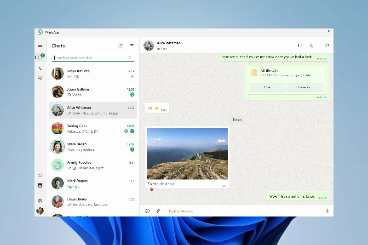View Stasa Benko's status ring avatar
The image size is (368, 245).
tap(57, 147)
